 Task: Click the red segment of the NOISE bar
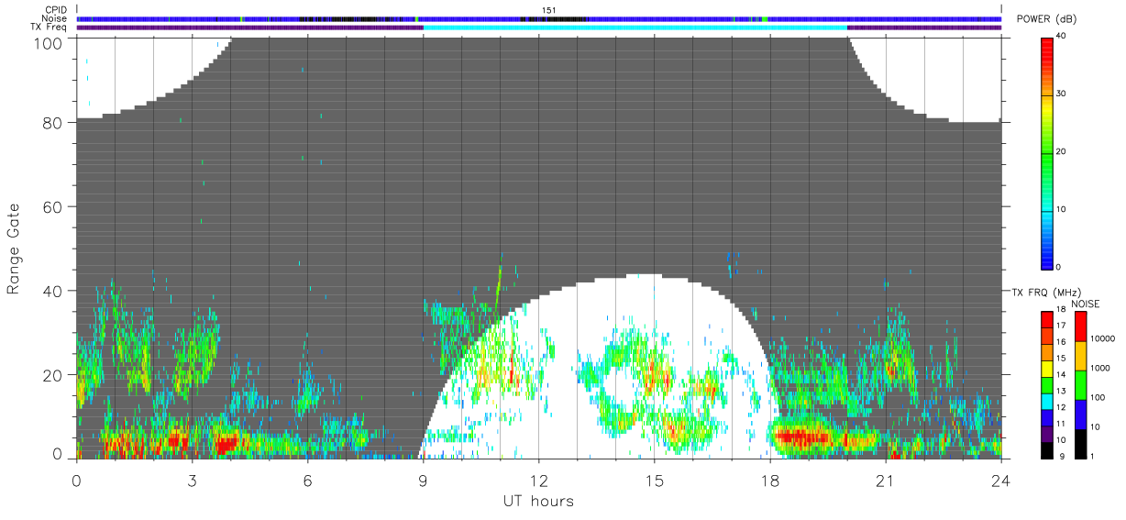(x=1081, y=326)
